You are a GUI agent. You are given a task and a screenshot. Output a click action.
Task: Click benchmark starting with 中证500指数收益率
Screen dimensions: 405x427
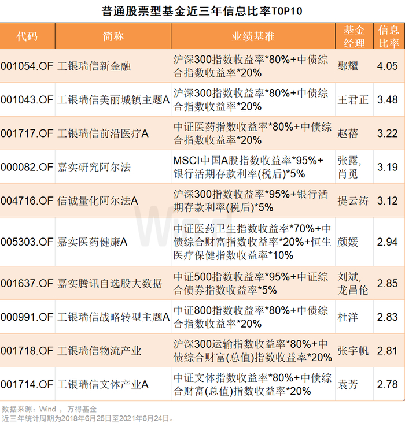251,284
